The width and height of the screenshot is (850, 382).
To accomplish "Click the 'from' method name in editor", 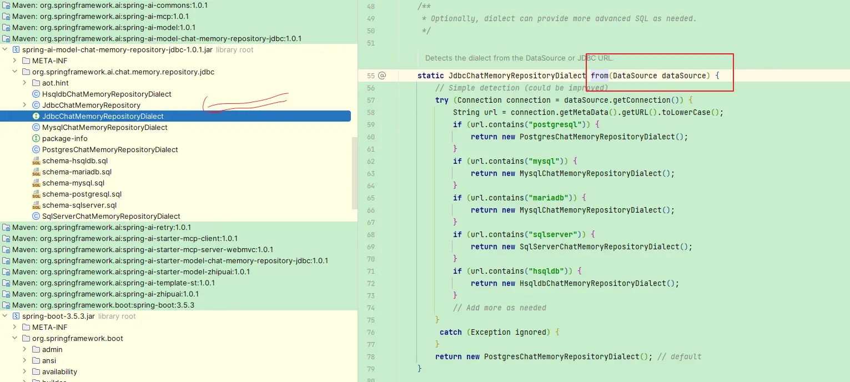I will (599, 76).
